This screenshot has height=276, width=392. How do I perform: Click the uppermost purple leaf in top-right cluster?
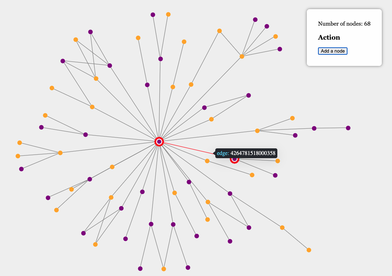coord(255,20)
